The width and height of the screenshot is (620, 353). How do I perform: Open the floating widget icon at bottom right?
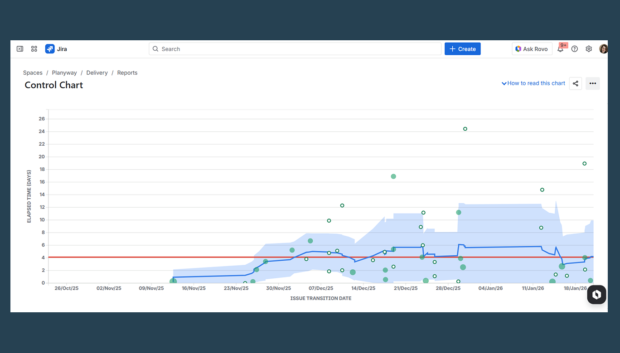click(x=596, y=295)
